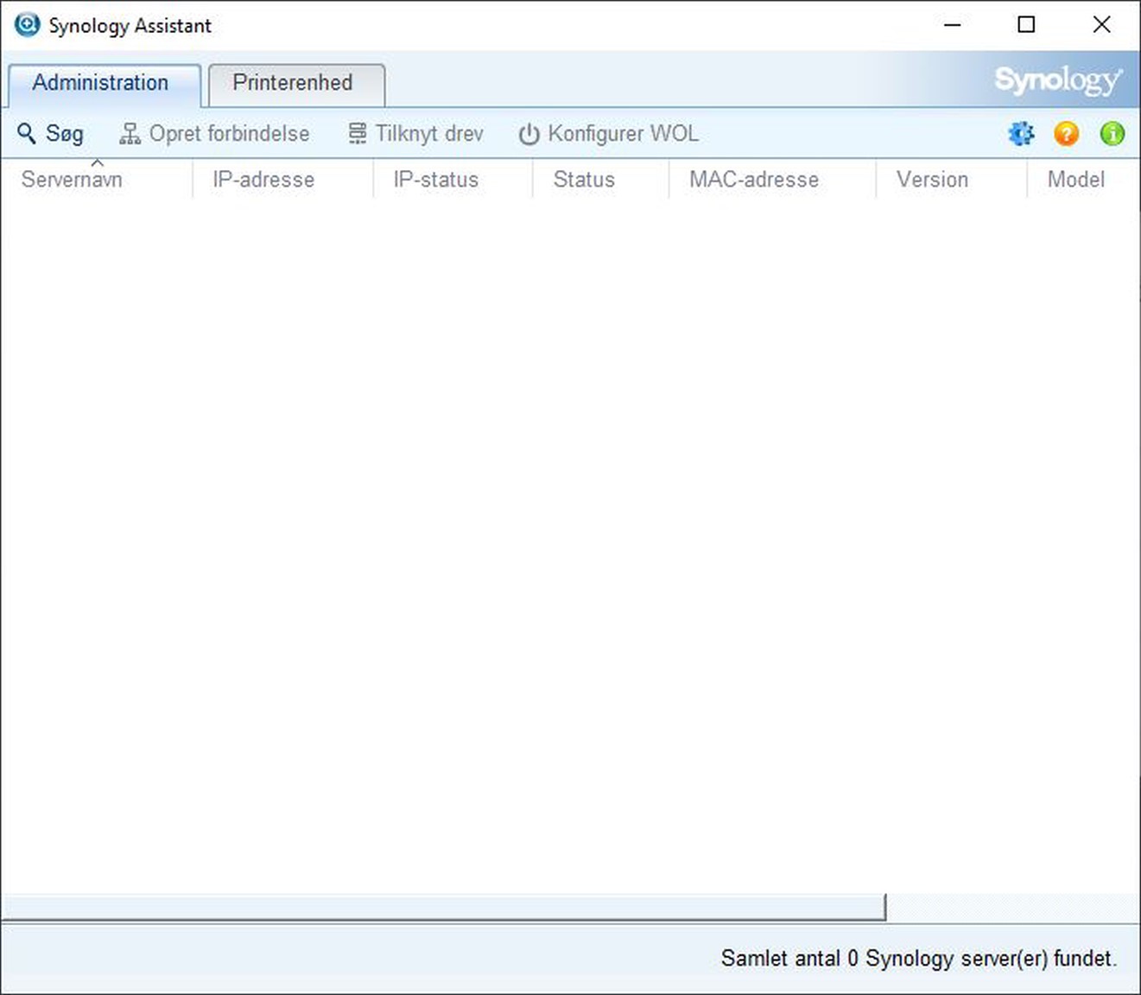1141x995 pixels.
Task: Click the Synology logo
Action: pos(1058,80)
